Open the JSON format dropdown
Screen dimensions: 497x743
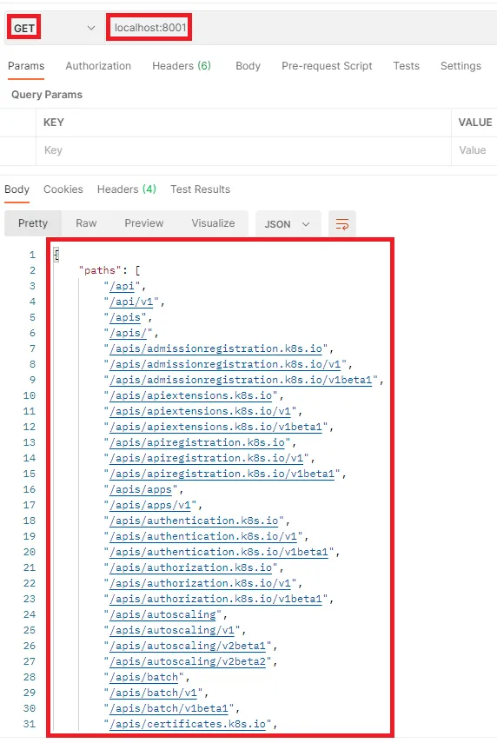pyautogui.click(x=288, y=223)
